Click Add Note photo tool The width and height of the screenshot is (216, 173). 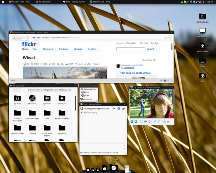[26, 64]
